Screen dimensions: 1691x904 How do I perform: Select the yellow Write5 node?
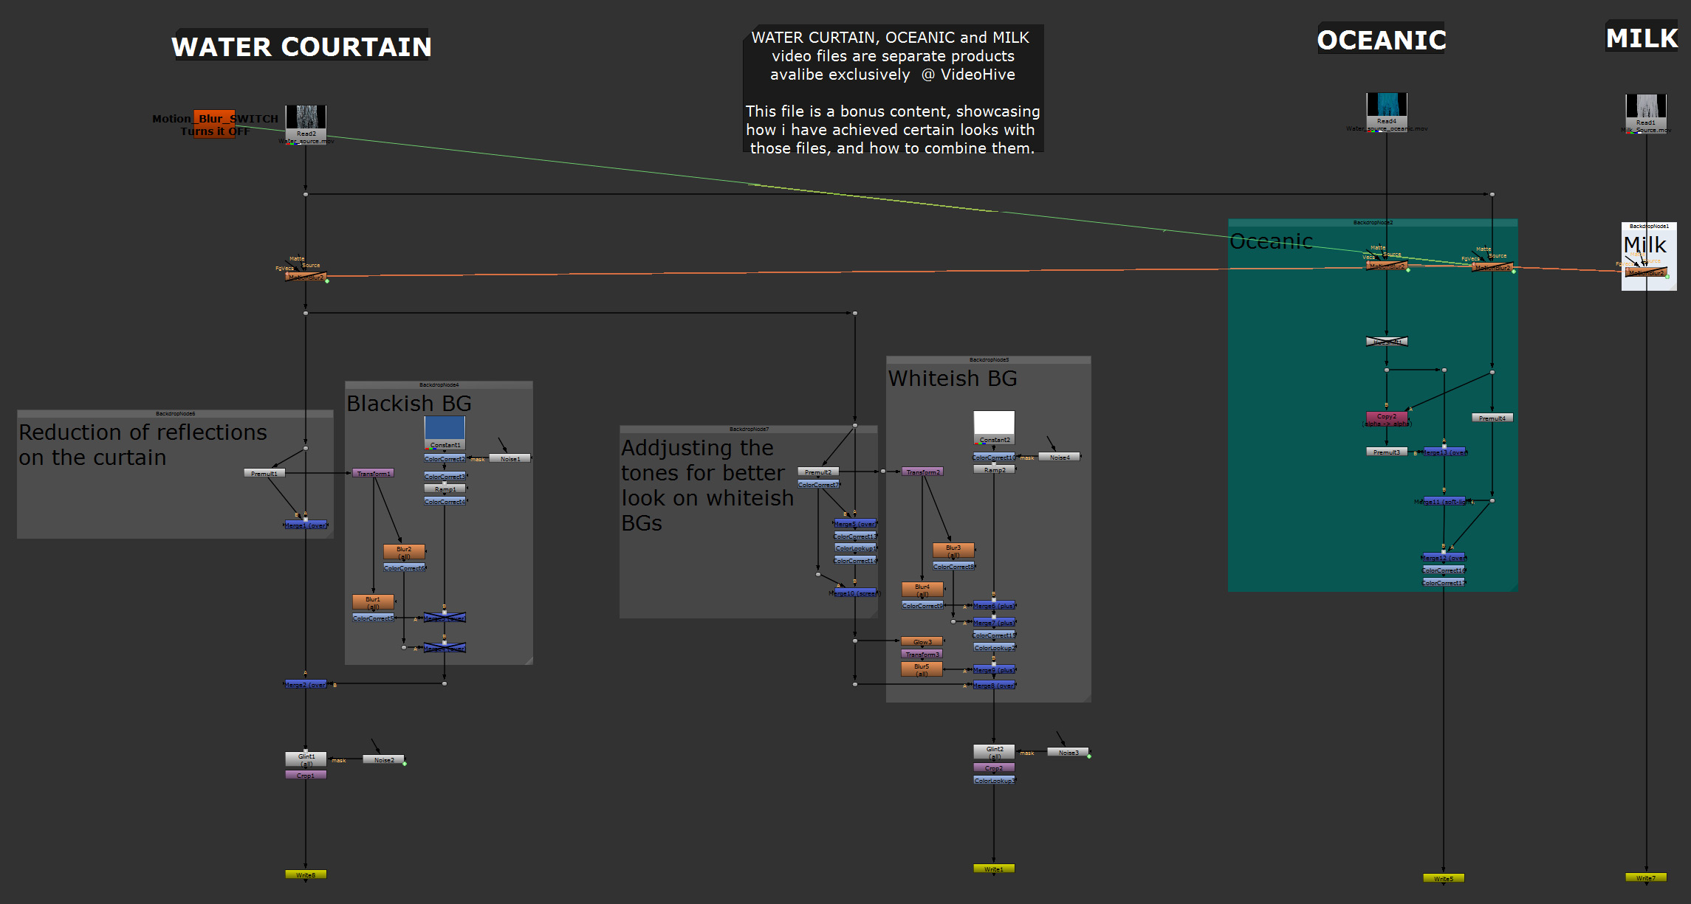(1444, 878)
